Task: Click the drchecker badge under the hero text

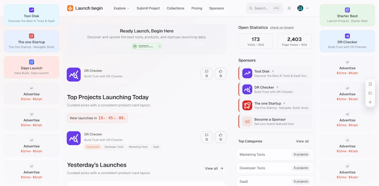Action: click(x=147, y=46)
